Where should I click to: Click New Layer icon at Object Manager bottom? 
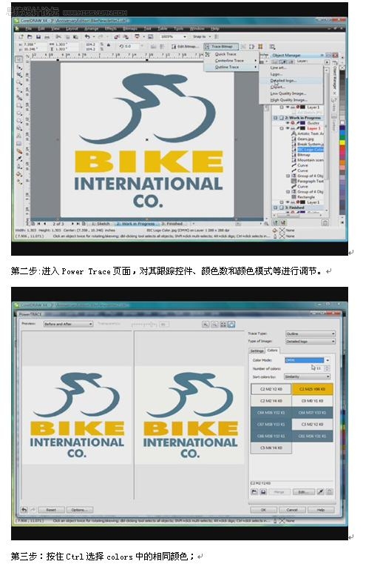point(276,223)
